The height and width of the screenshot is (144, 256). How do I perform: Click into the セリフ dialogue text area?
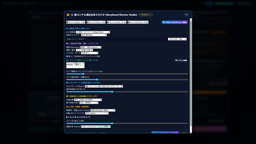pos(75,65)
